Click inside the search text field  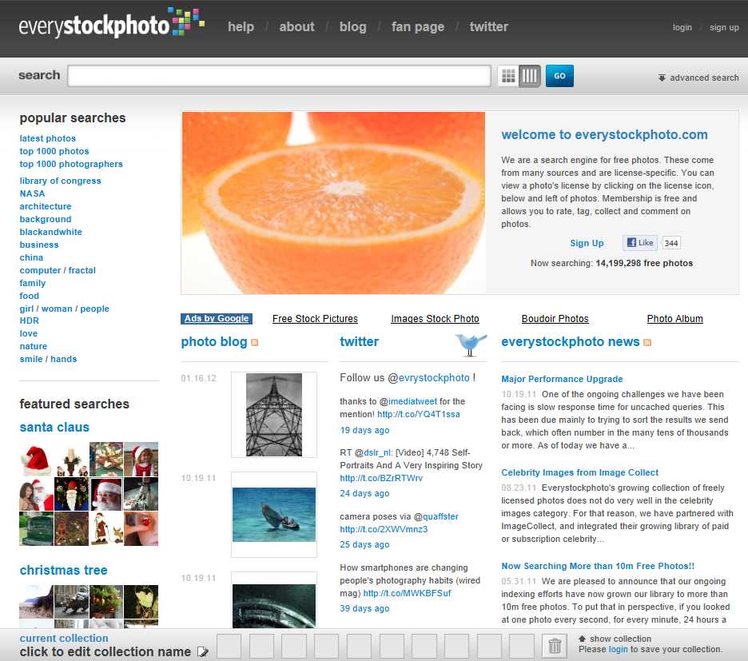coord(279,76)
